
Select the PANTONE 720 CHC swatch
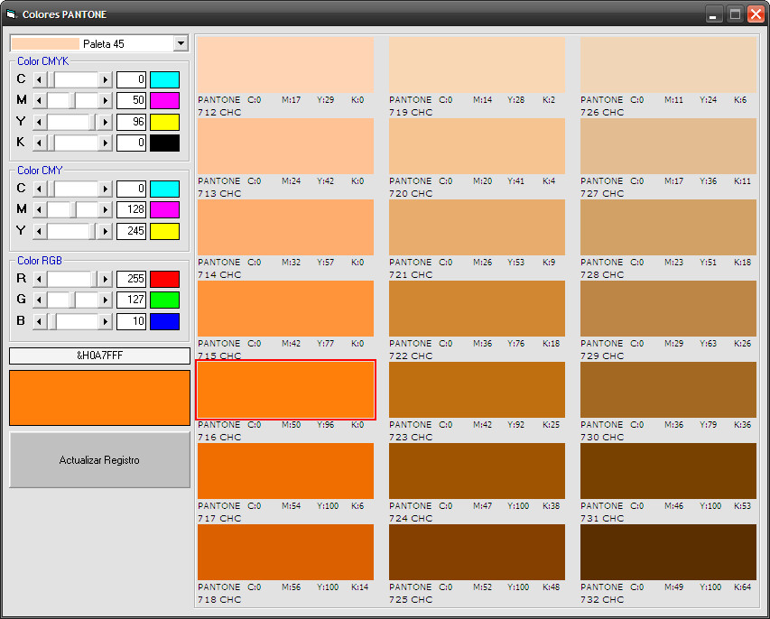pos(477,146)
